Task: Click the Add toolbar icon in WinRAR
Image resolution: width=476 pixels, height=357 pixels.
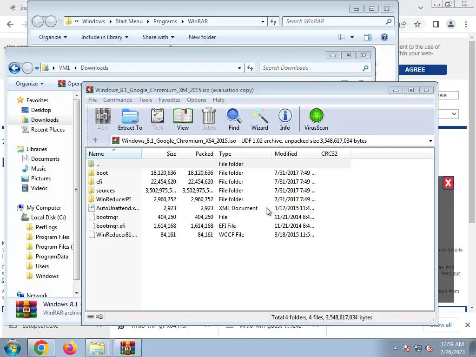Action: point(103,119)
